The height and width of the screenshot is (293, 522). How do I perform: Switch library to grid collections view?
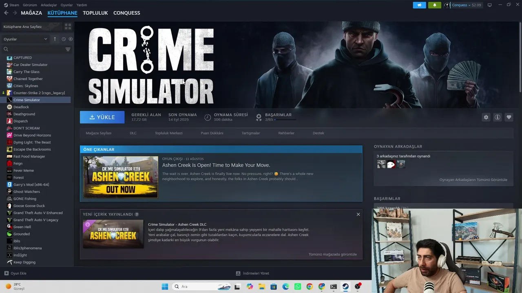tap(68, 26)
